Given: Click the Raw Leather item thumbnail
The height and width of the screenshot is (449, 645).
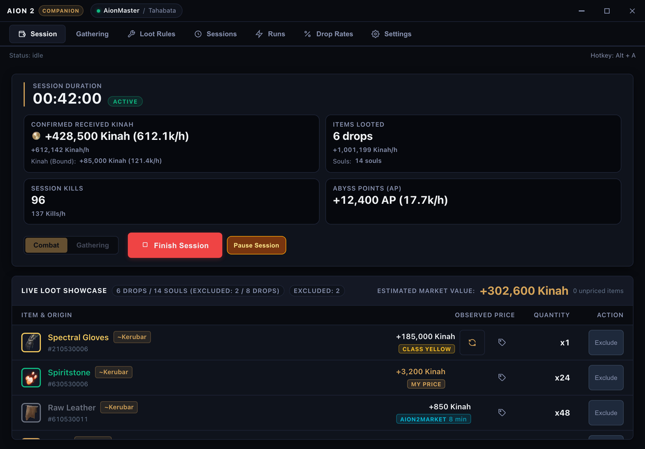Looking at the screenshot, I should pos(31,412).
